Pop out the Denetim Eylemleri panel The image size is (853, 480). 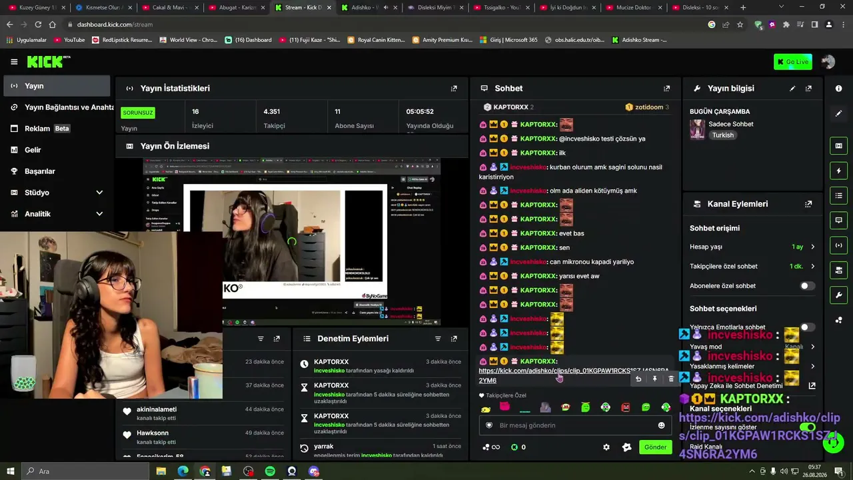point(454,339)
